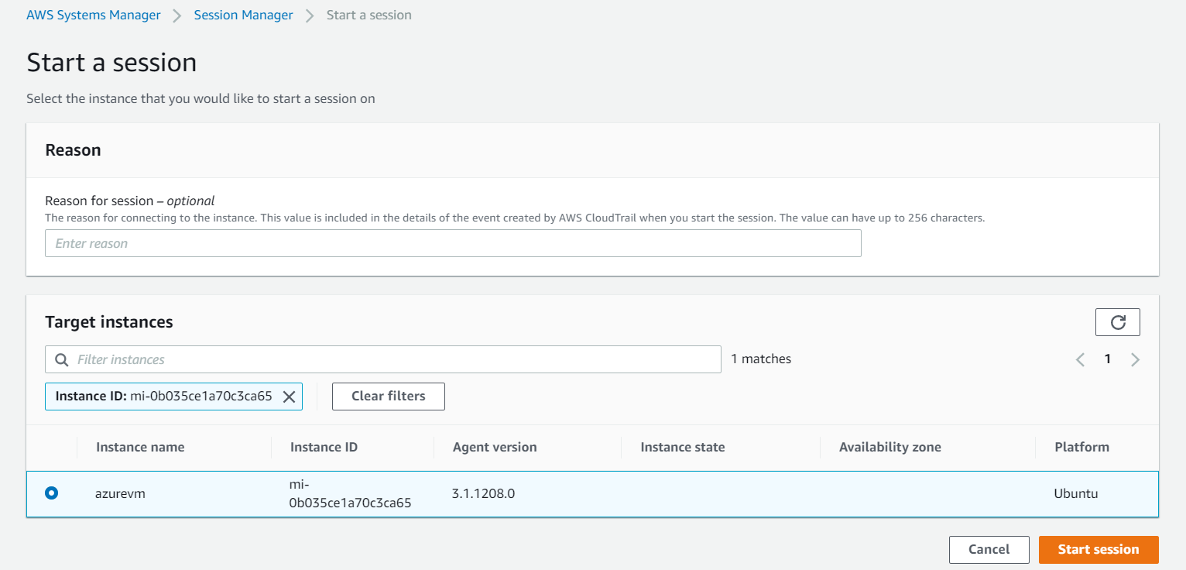Click the Platform column header
The height and width of the screenshot is (570, 1186).
pyautogui.click(x=1081, y=447)
